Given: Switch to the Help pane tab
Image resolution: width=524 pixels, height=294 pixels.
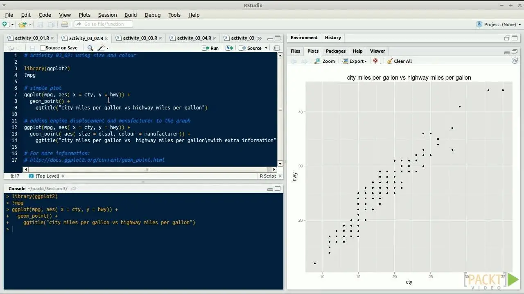Looking at the screenshot, I should [357, 51].
